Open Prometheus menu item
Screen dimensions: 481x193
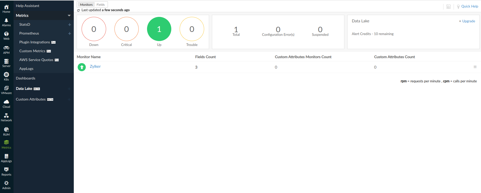(29, 33)
